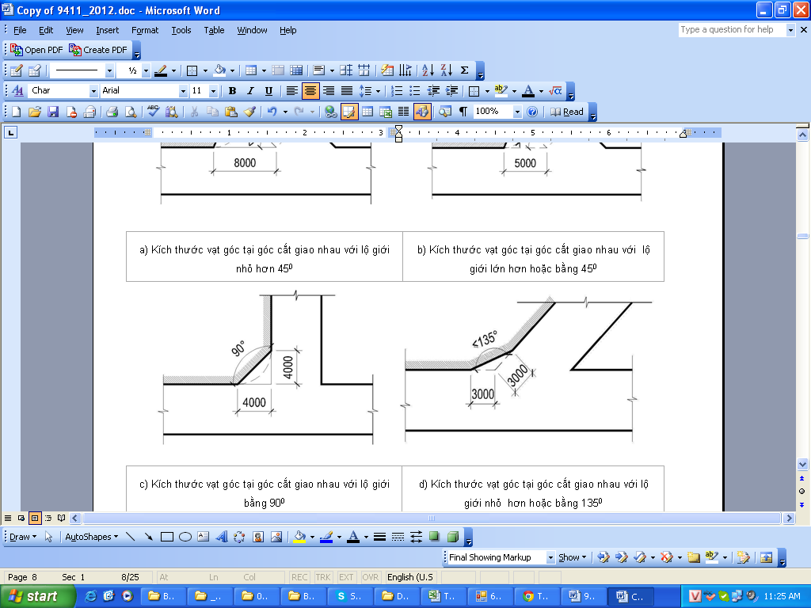Click the Bullets list icon
The image size is (811, 608).
pos(415,91)
